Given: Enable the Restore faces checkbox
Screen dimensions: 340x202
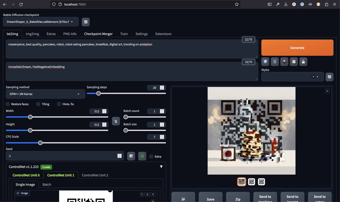Looking at the screenshot, I should [x=8, y=104].
